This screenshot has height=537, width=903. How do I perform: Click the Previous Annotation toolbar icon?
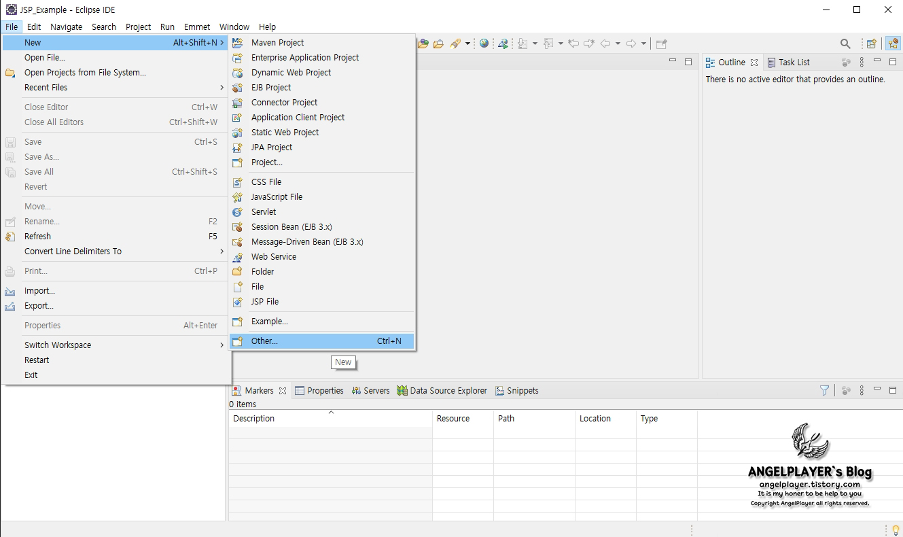pos(548,44)
